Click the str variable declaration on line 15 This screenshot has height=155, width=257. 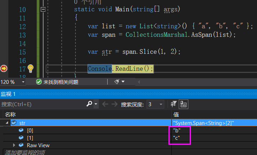(107, 52)
